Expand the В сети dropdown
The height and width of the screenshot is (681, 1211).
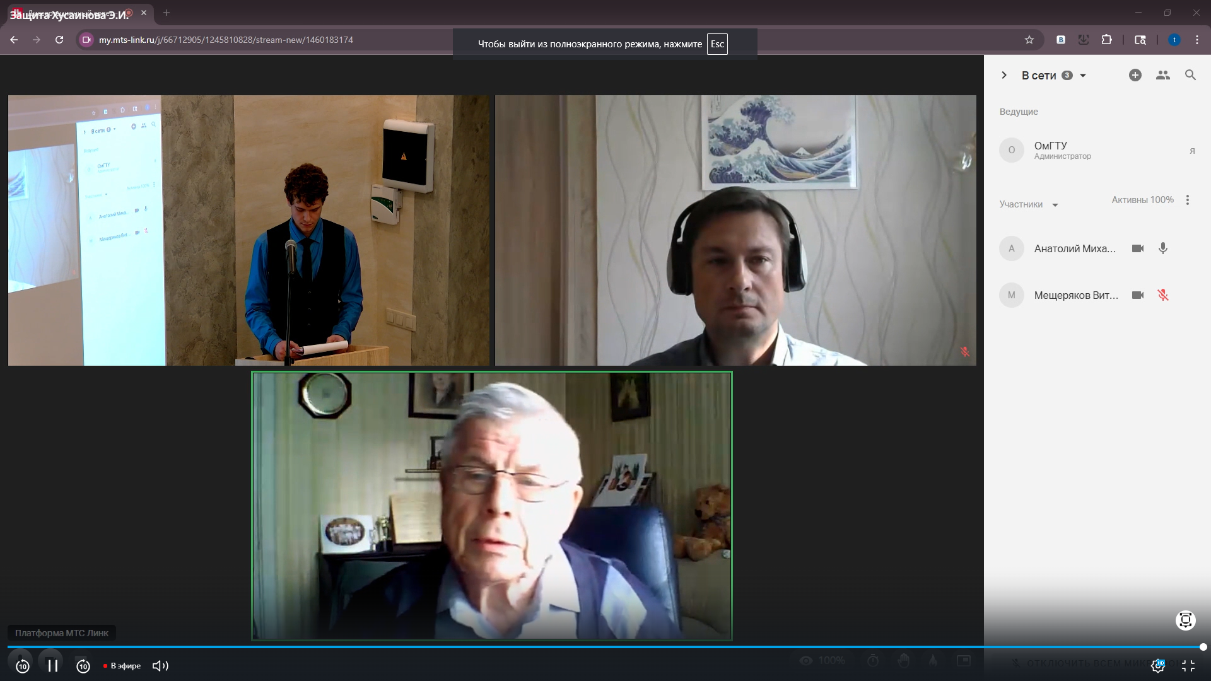tap(1083, 76)
